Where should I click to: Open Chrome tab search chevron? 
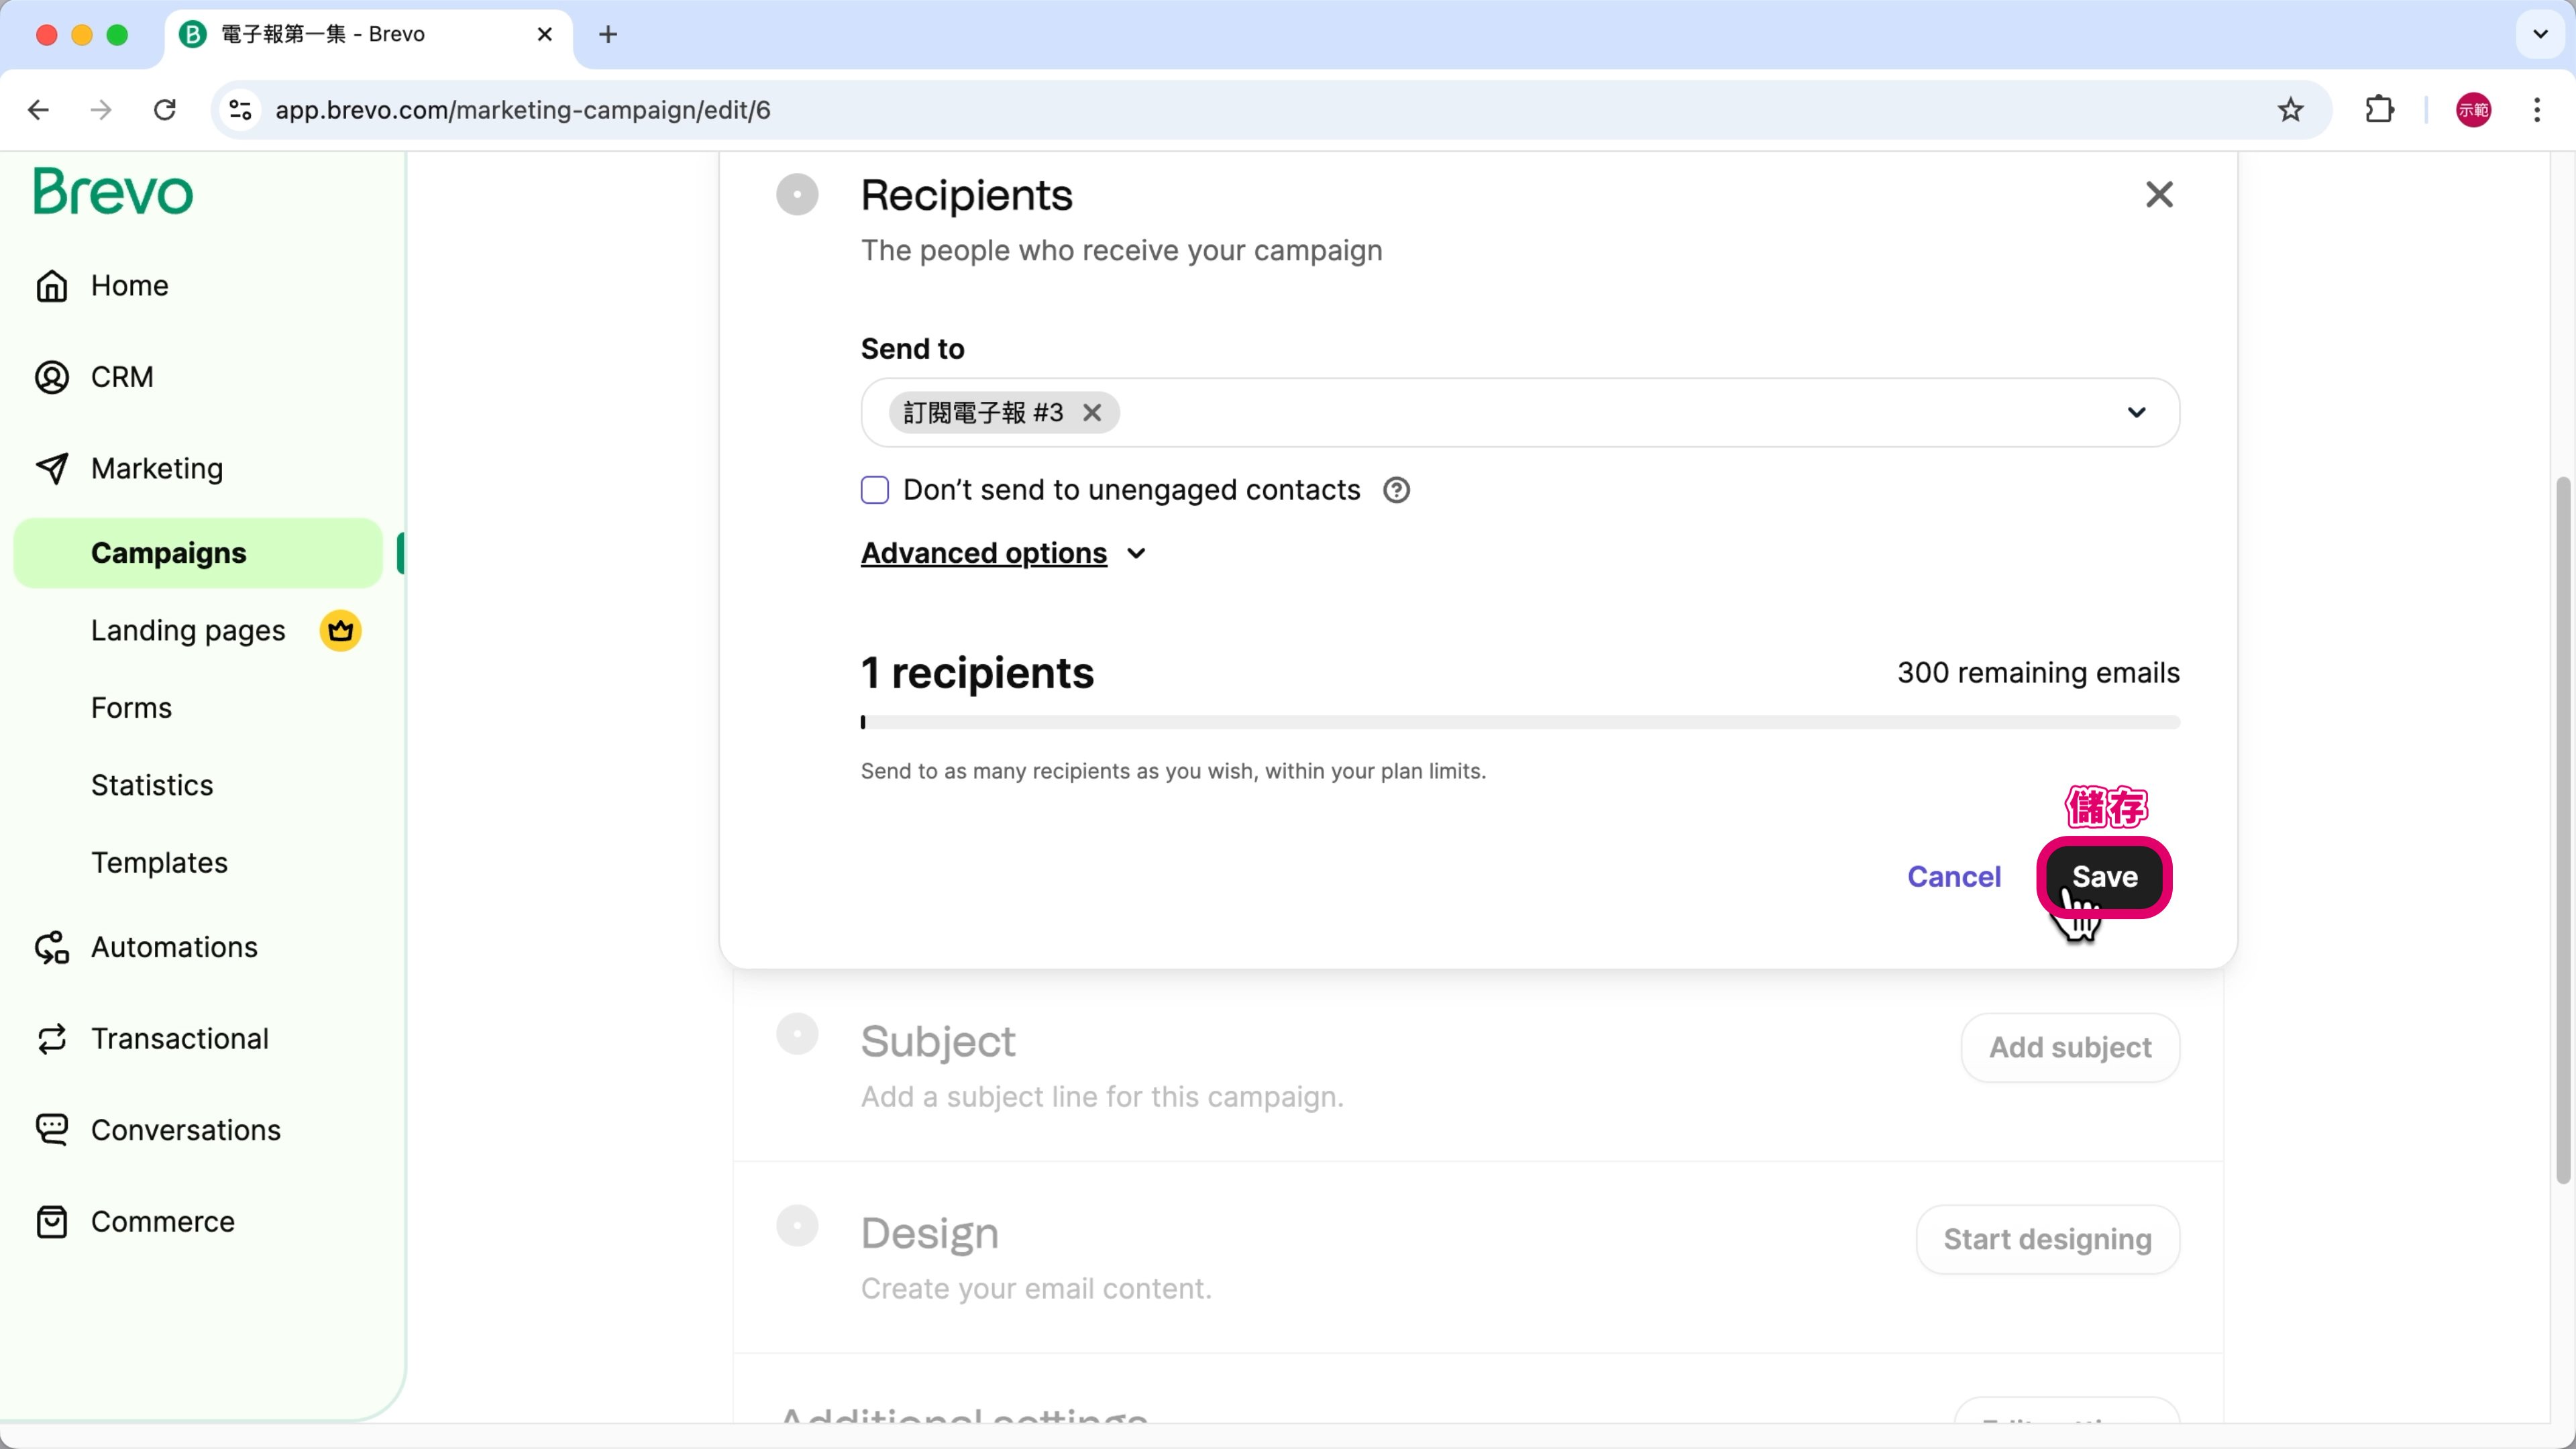[x=2540, y=34]
